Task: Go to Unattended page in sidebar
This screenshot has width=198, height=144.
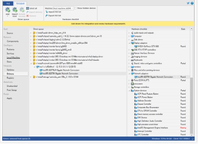Action: (x=12, y=86)
